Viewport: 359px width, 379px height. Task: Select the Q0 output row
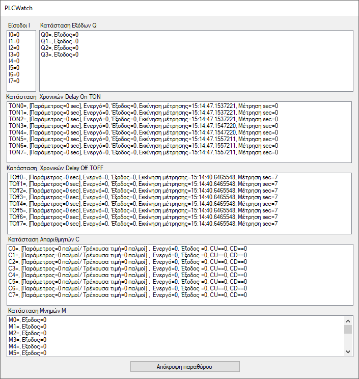click(x=60, y=35)
